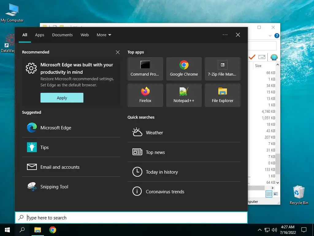Select the 66 KB size row
314x236 pixels.
270,73
